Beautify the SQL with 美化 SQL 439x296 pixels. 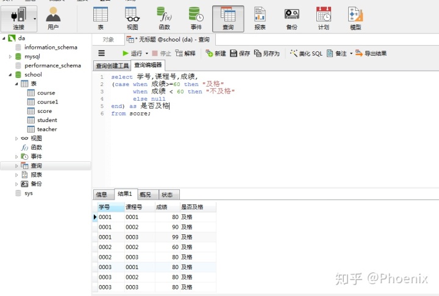click(306, 53)
